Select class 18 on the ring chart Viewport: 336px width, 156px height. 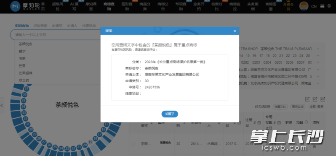pos(95,138)
